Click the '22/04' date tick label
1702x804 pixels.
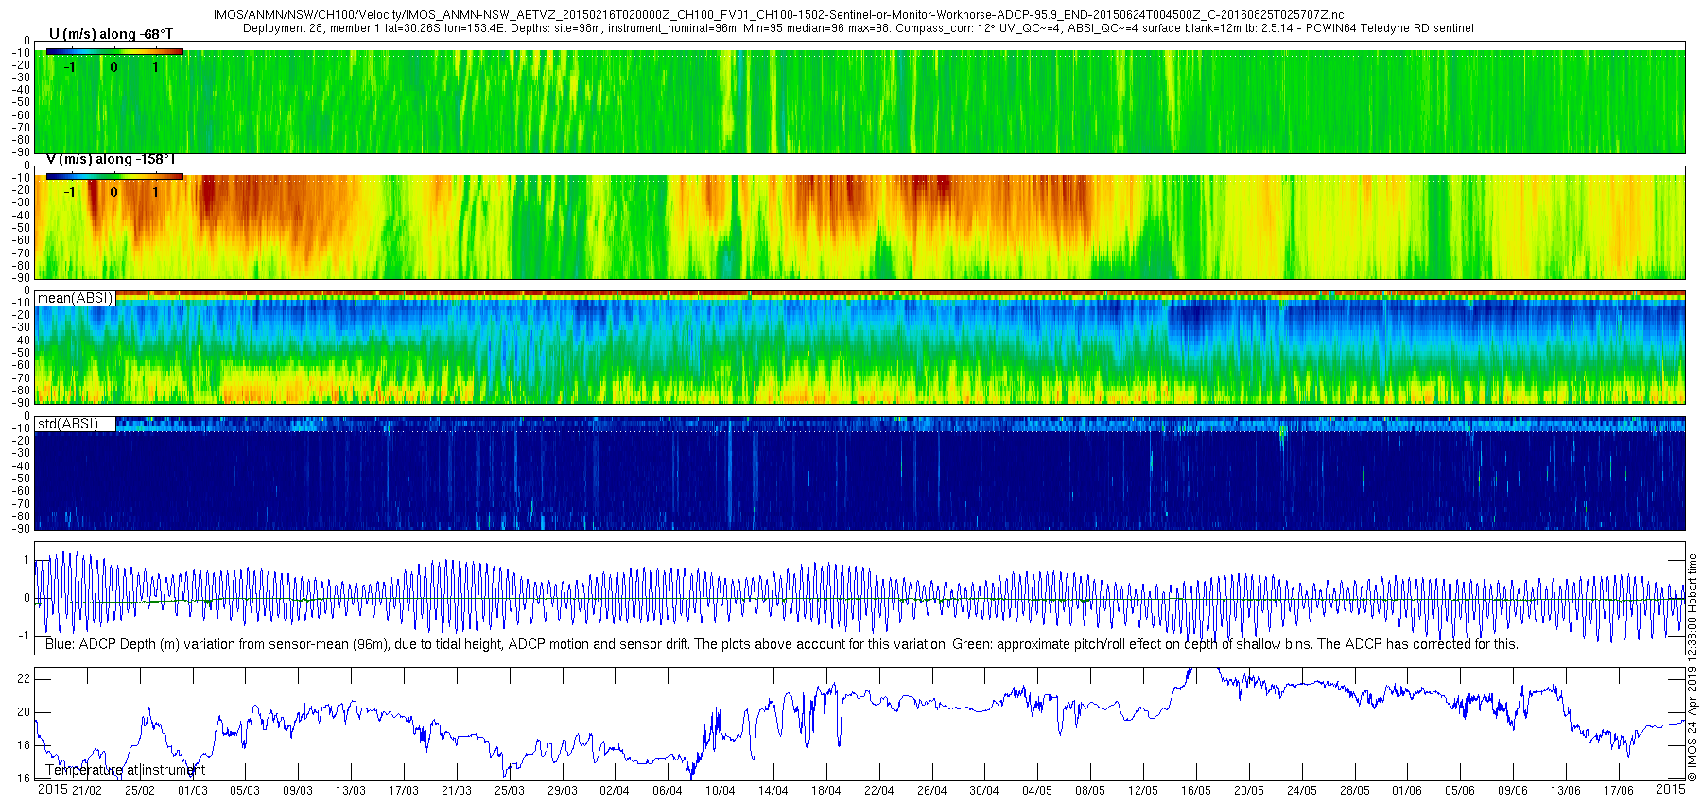coord(878,790)
